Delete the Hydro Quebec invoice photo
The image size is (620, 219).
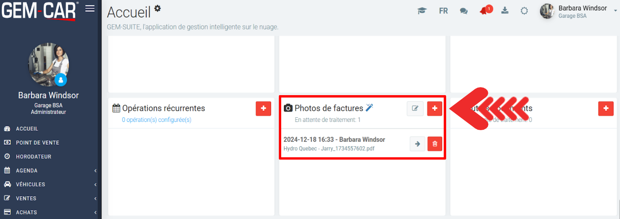[x=435, y=144]
